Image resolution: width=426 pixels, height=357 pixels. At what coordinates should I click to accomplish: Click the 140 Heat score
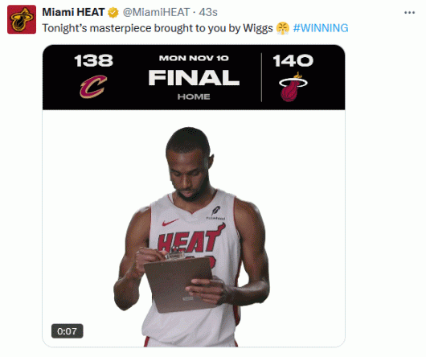(x=293, y=60)
